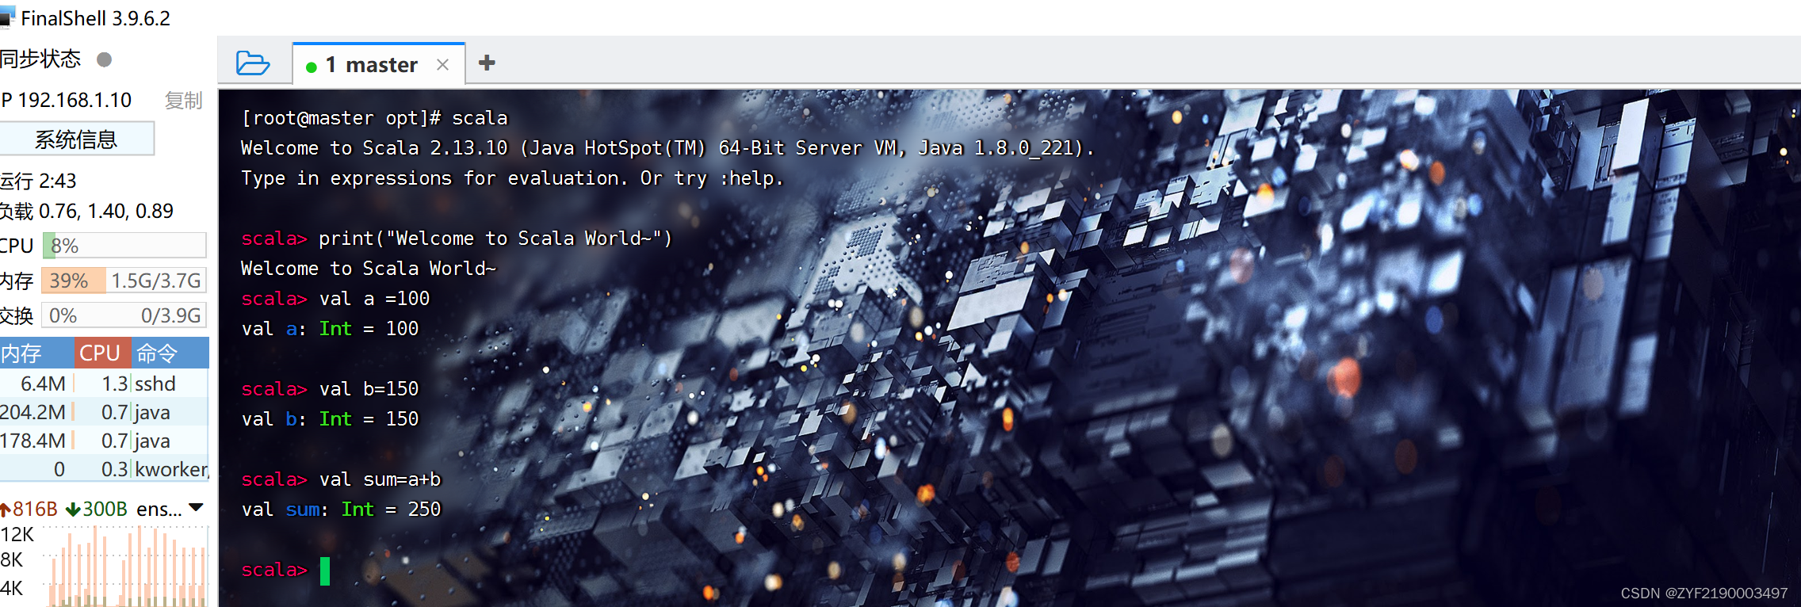This screenshot has width=1801, height=607.
Task: Click the 'Type in expressions for evaluation' line
Action: point(512,178)
